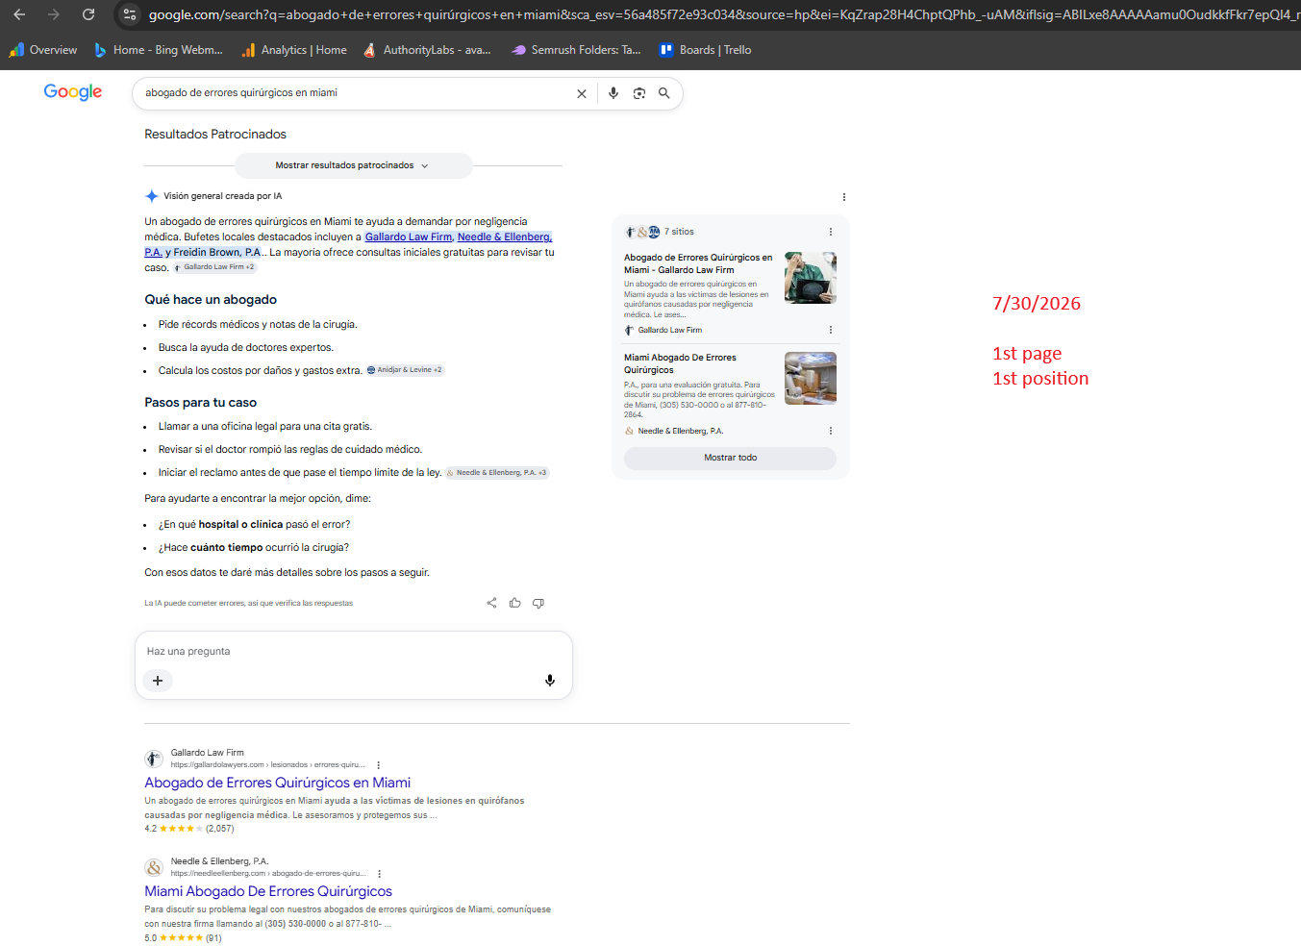Image resolution: width=1301 pixels, height=946 pixels.
Task: Reload the current page
Action: tap(88, 14)
